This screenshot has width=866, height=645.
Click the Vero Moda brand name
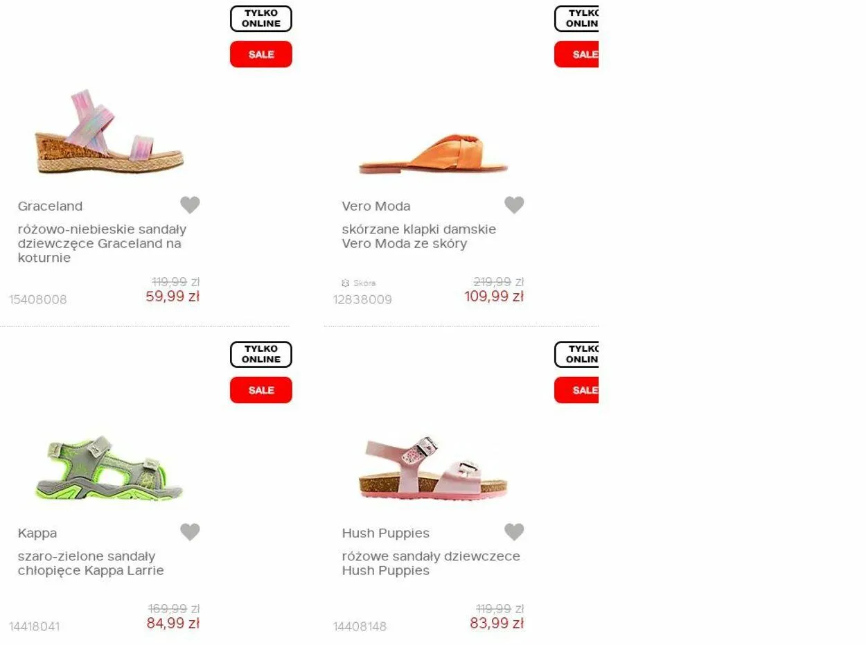tap(375, 206)
